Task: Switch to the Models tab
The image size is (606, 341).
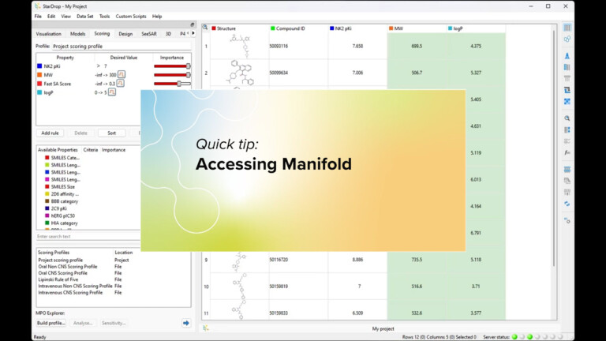Action: click(77, 34)
